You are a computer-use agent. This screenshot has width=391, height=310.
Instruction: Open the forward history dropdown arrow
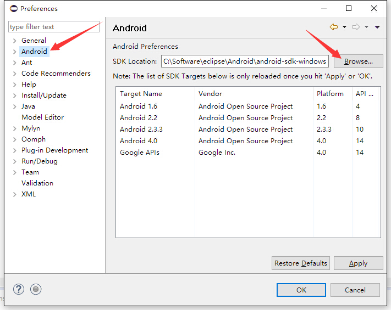(x=366, y=27)
